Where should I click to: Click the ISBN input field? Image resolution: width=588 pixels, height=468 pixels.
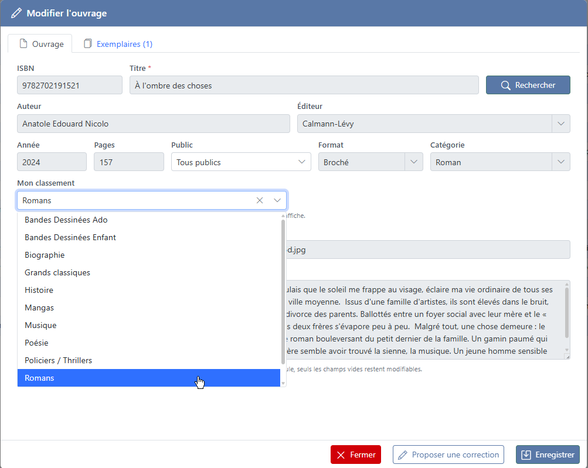[70, 85]
